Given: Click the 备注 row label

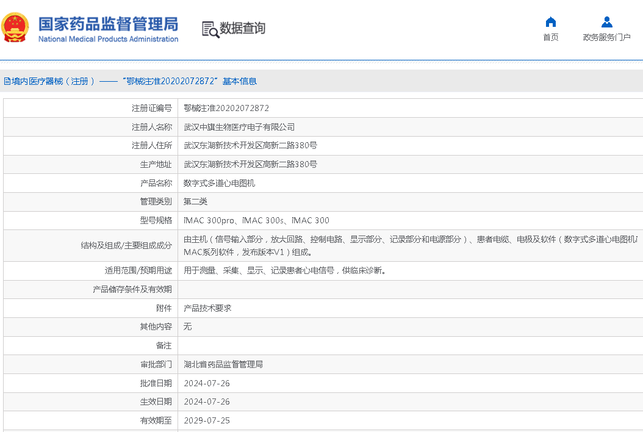Looking at the screenshot, I should (x=164, y=345).
